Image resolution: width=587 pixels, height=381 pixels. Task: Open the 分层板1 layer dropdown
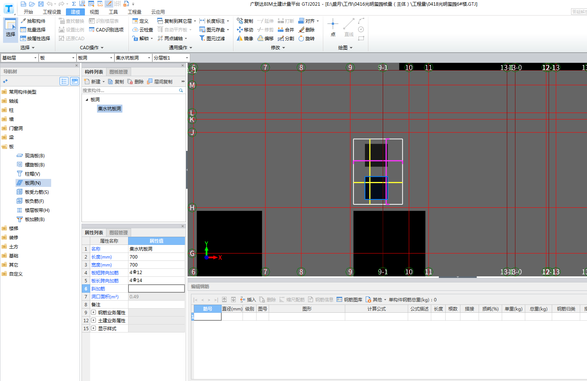[171, 58]
